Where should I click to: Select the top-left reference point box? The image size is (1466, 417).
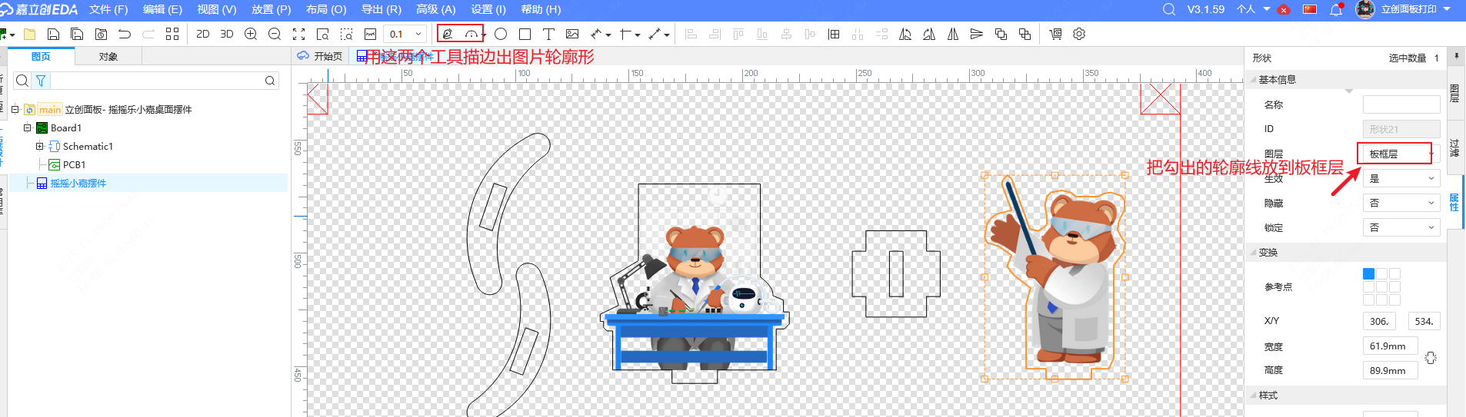[1368, 274]
